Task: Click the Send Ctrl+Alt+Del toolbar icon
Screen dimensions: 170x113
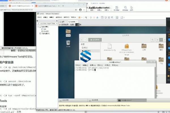Action: click(x=86, y=17)
